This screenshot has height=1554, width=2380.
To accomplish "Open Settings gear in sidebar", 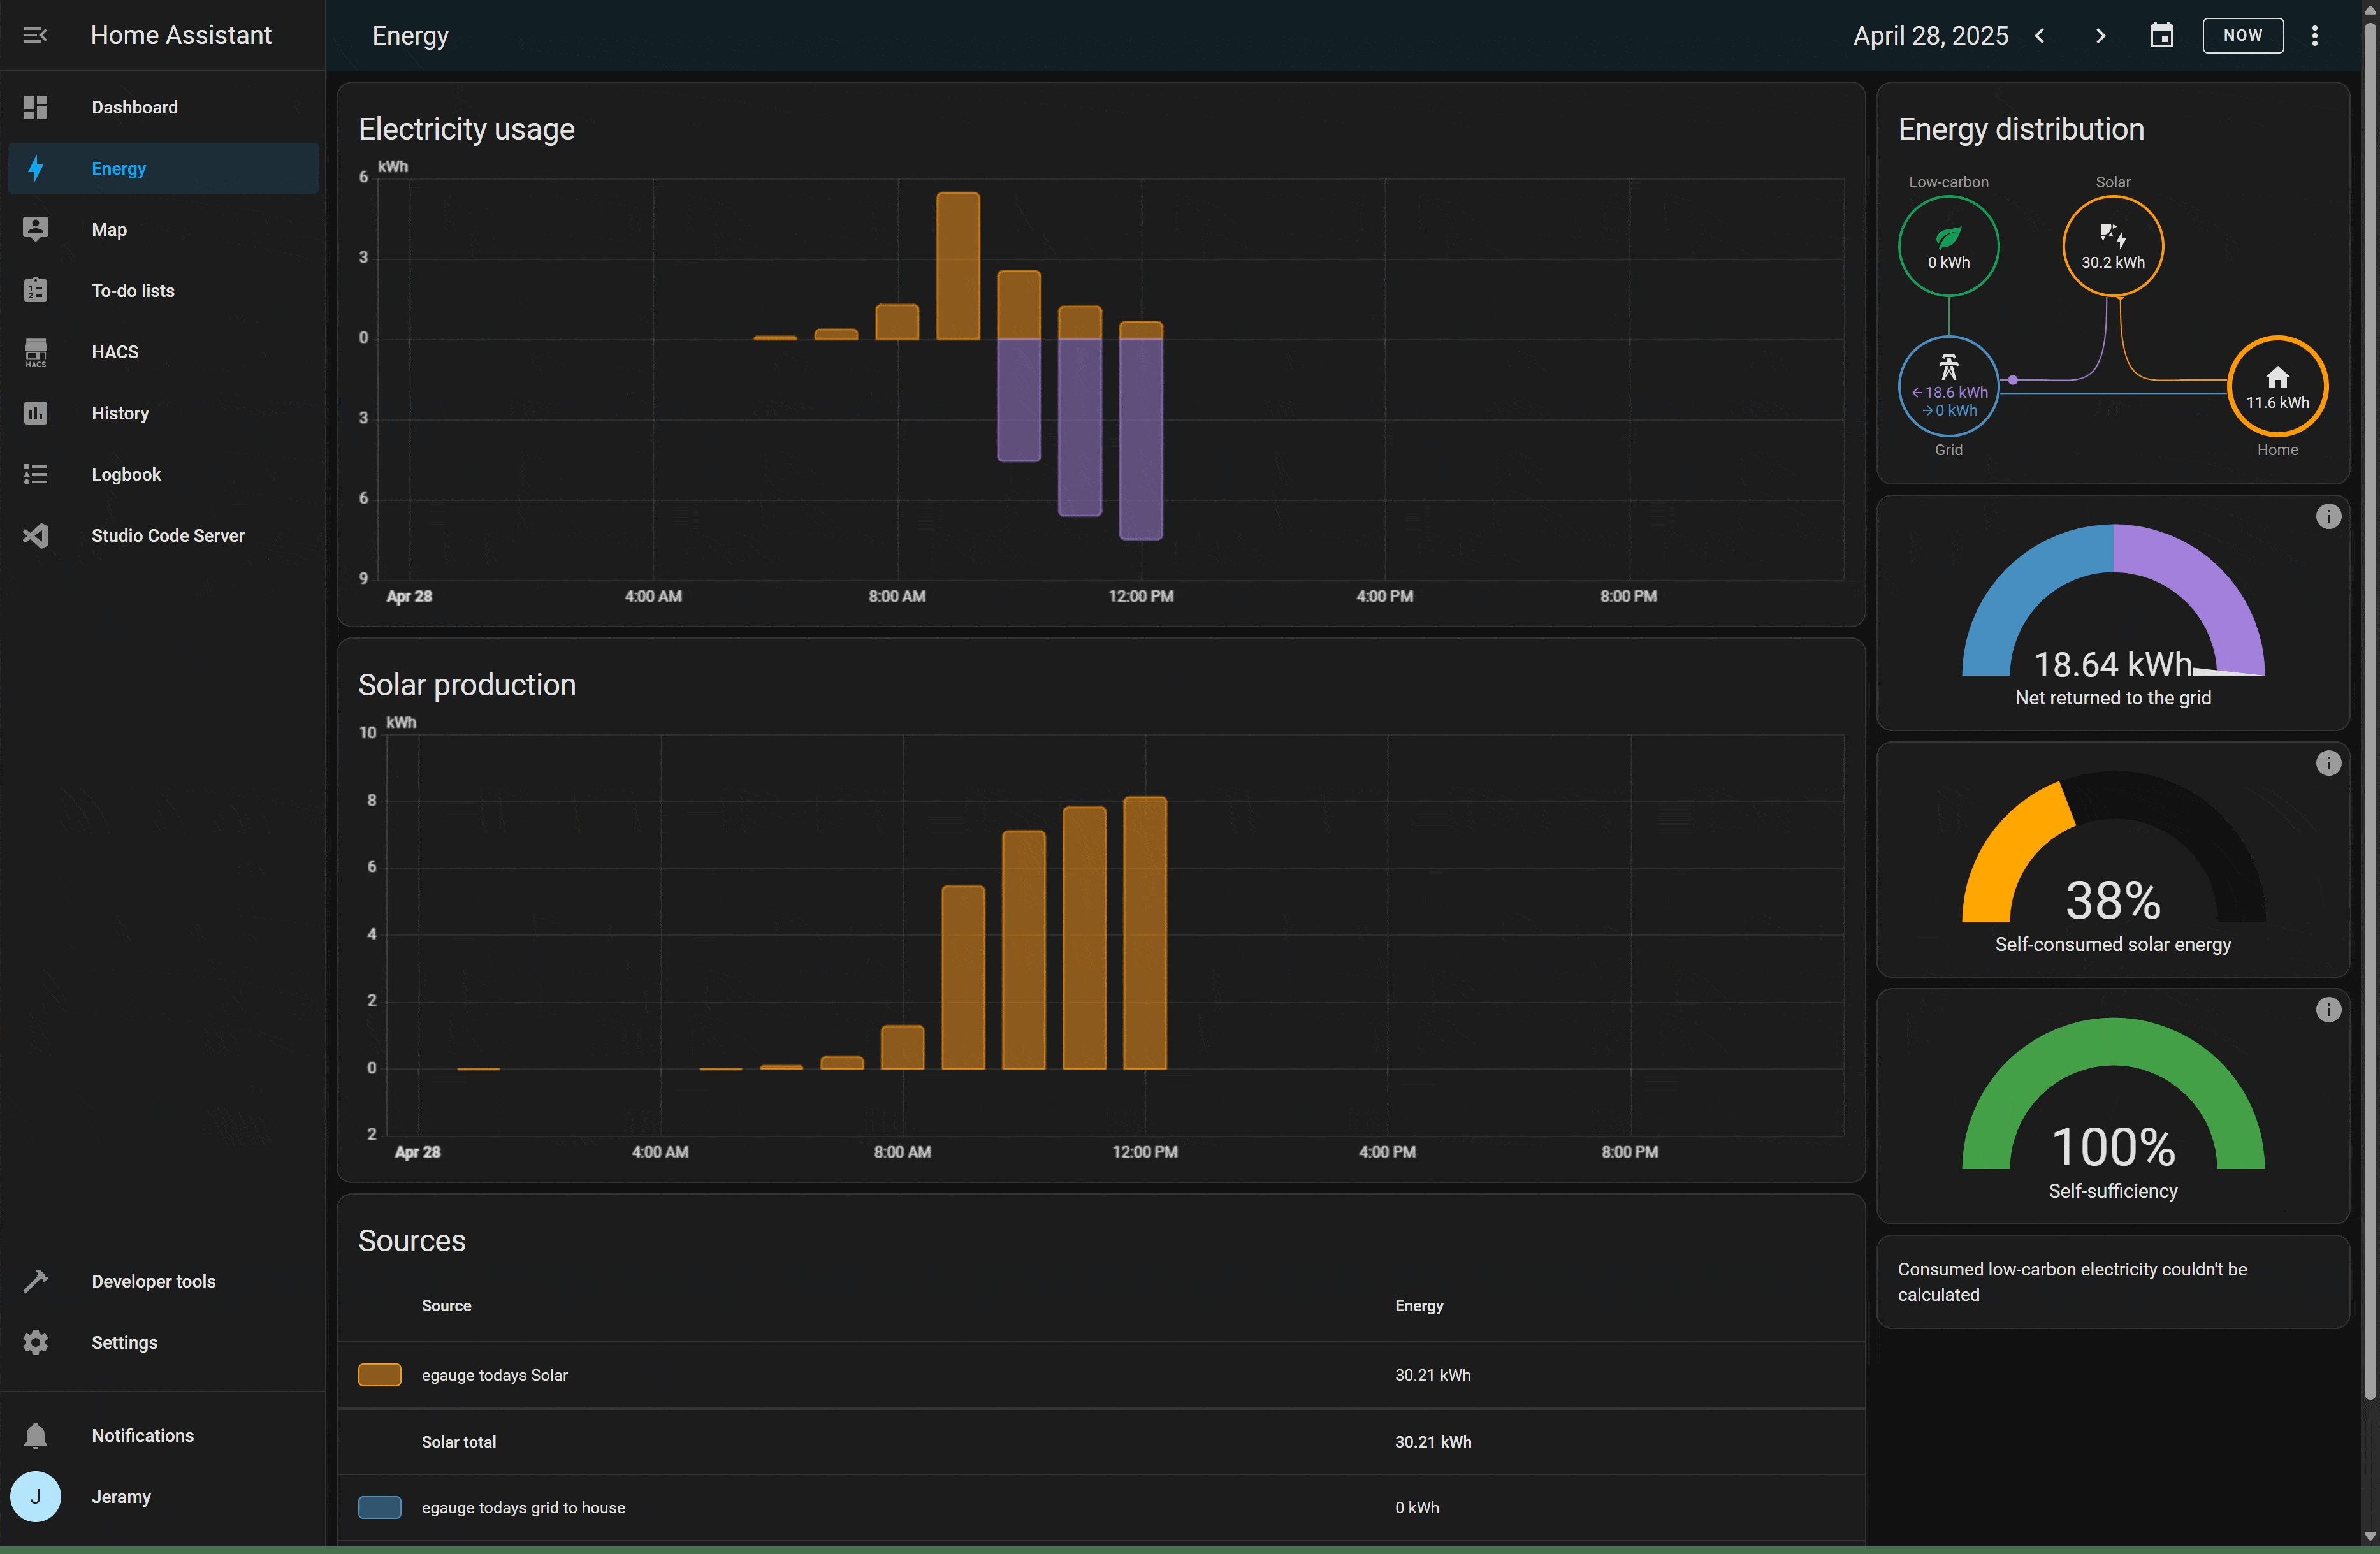I will [x=36, y=1342].
